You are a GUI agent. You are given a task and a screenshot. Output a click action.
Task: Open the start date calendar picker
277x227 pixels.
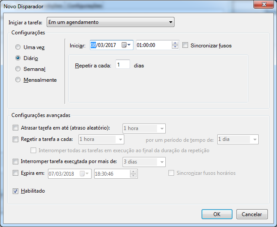(x=127, y=45)
